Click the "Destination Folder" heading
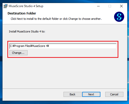Image resolution: width=129 pixels, height=104 pixels. [22, 13]
